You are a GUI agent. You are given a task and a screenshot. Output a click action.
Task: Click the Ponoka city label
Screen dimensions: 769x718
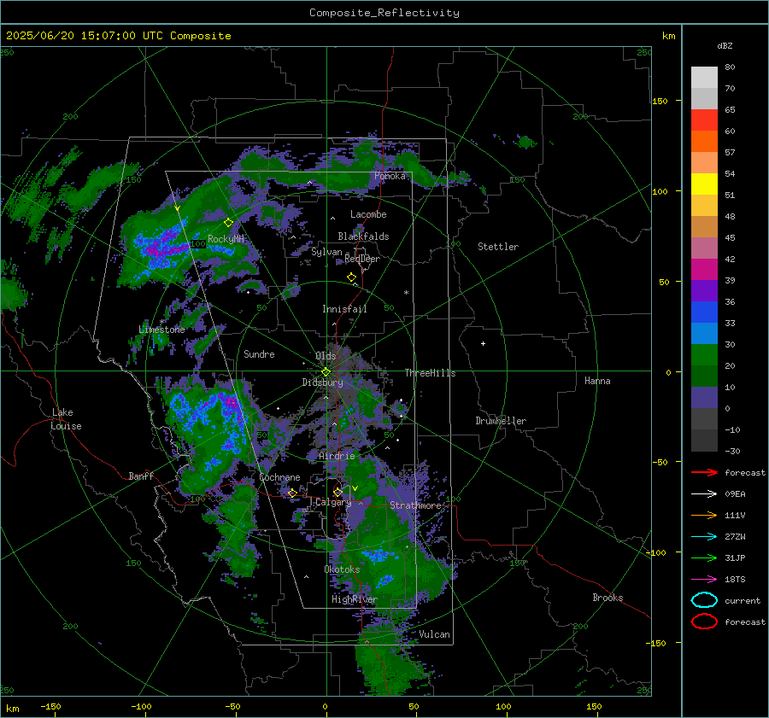390,176
